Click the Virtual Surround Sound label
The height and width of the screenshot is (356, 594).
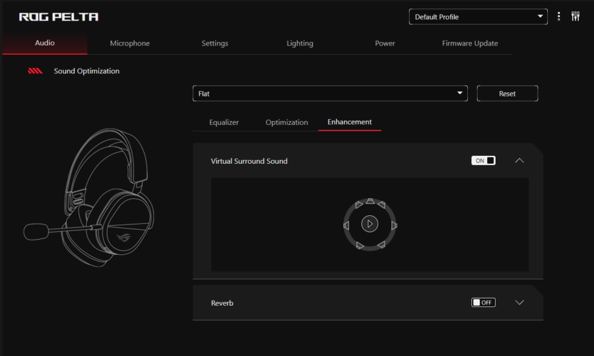(249, 161)
